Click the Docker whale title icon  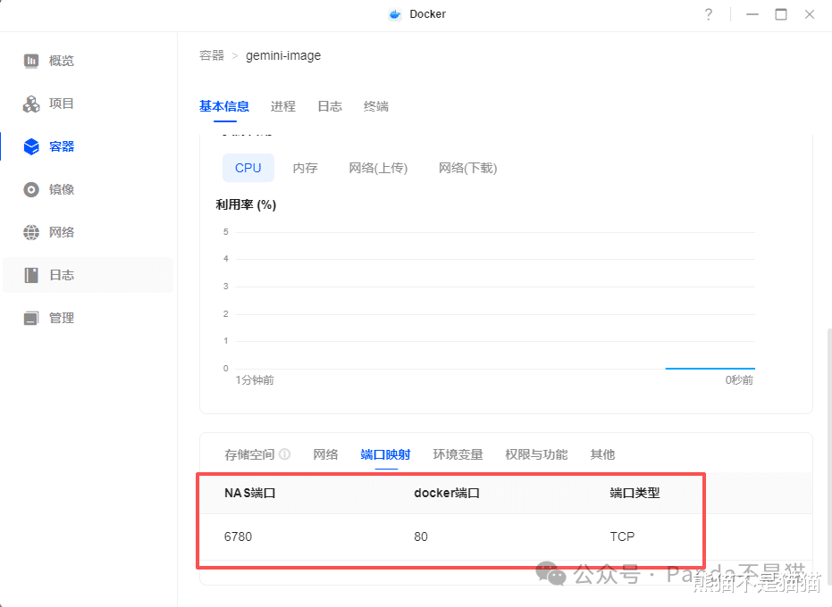pyautogui.click(x=395, y=14)
